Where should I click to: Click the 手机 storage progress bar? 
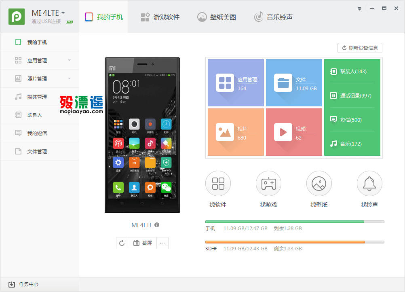[x=295, y=222]
